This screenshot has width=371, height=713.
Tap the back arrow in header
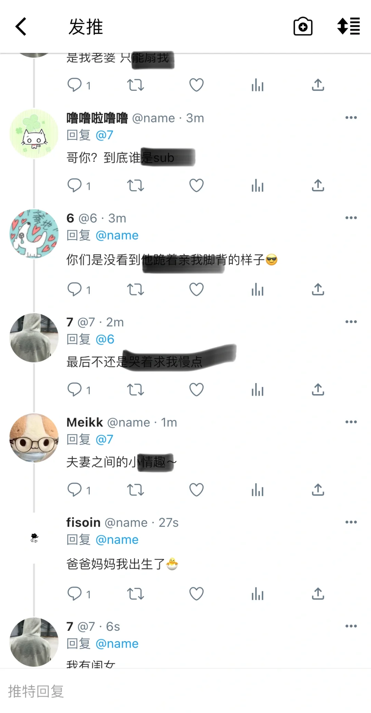[x=21, y=26]
